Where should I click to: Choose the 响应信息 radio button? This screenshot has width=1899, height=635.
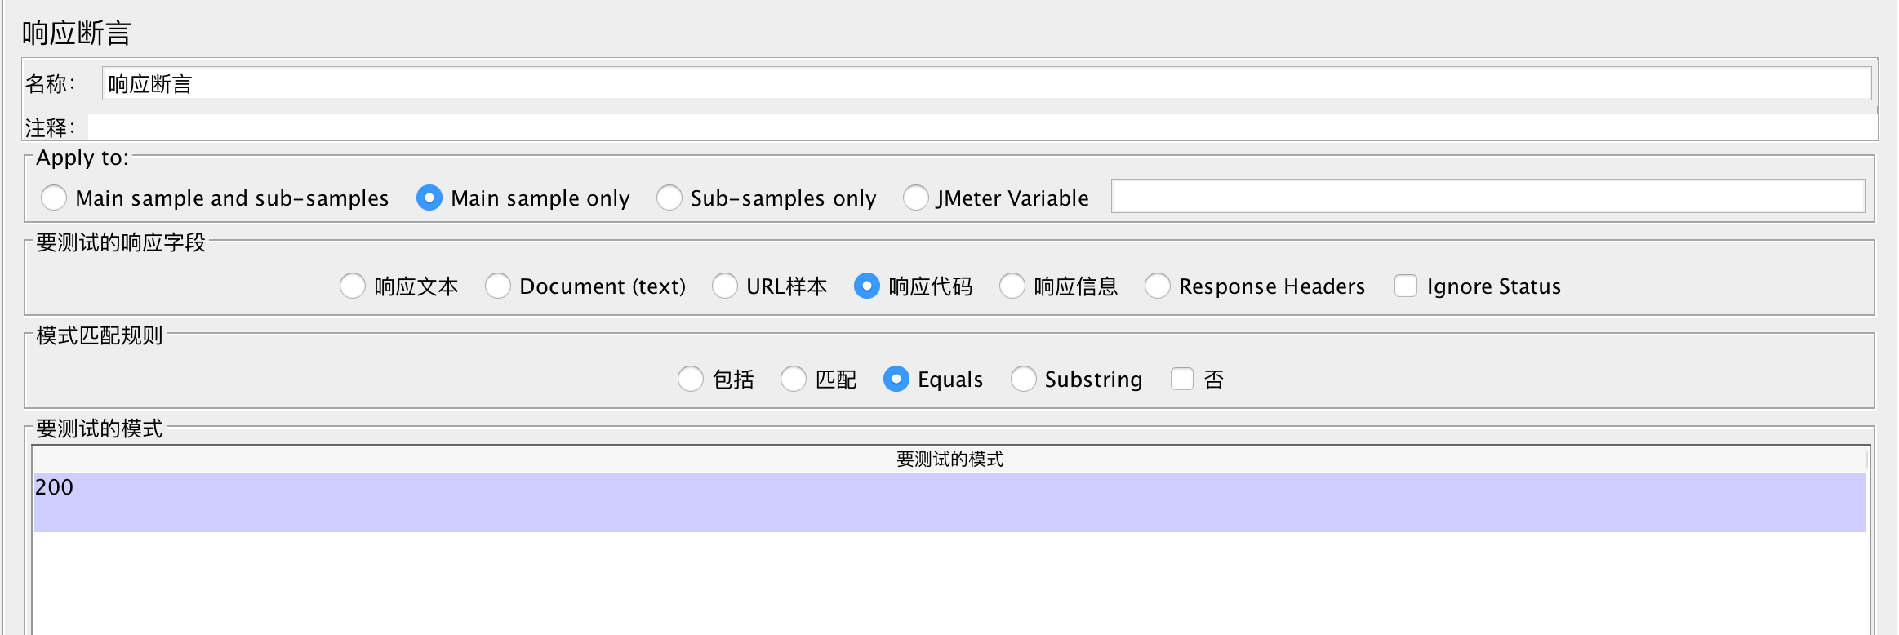[x=1012, y=286]
